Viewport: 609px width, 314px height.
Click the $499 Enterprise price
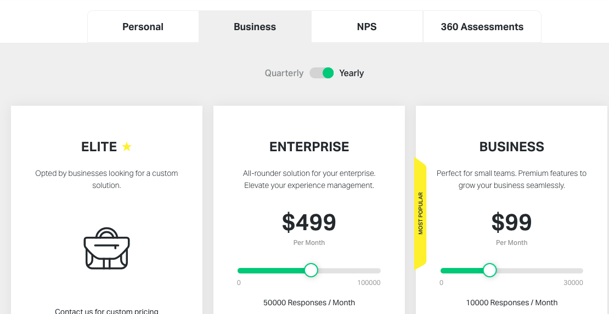[309, 222]
